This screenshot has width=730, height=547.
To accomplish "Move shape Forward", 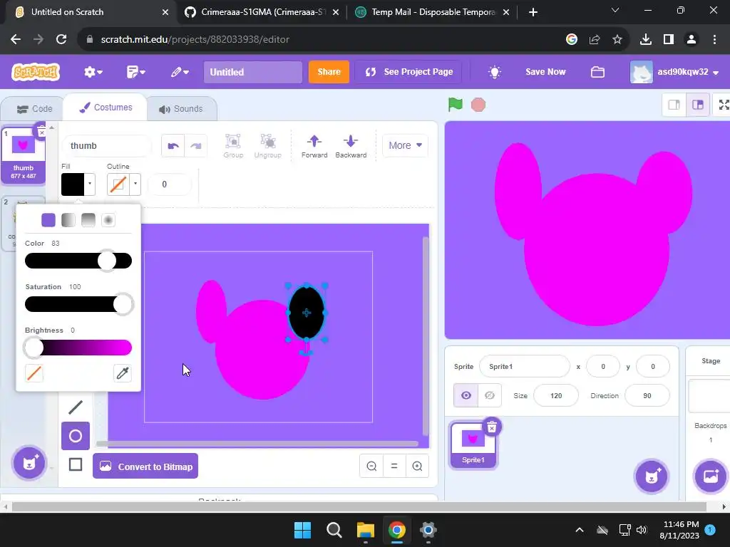I will pos(314,145).
